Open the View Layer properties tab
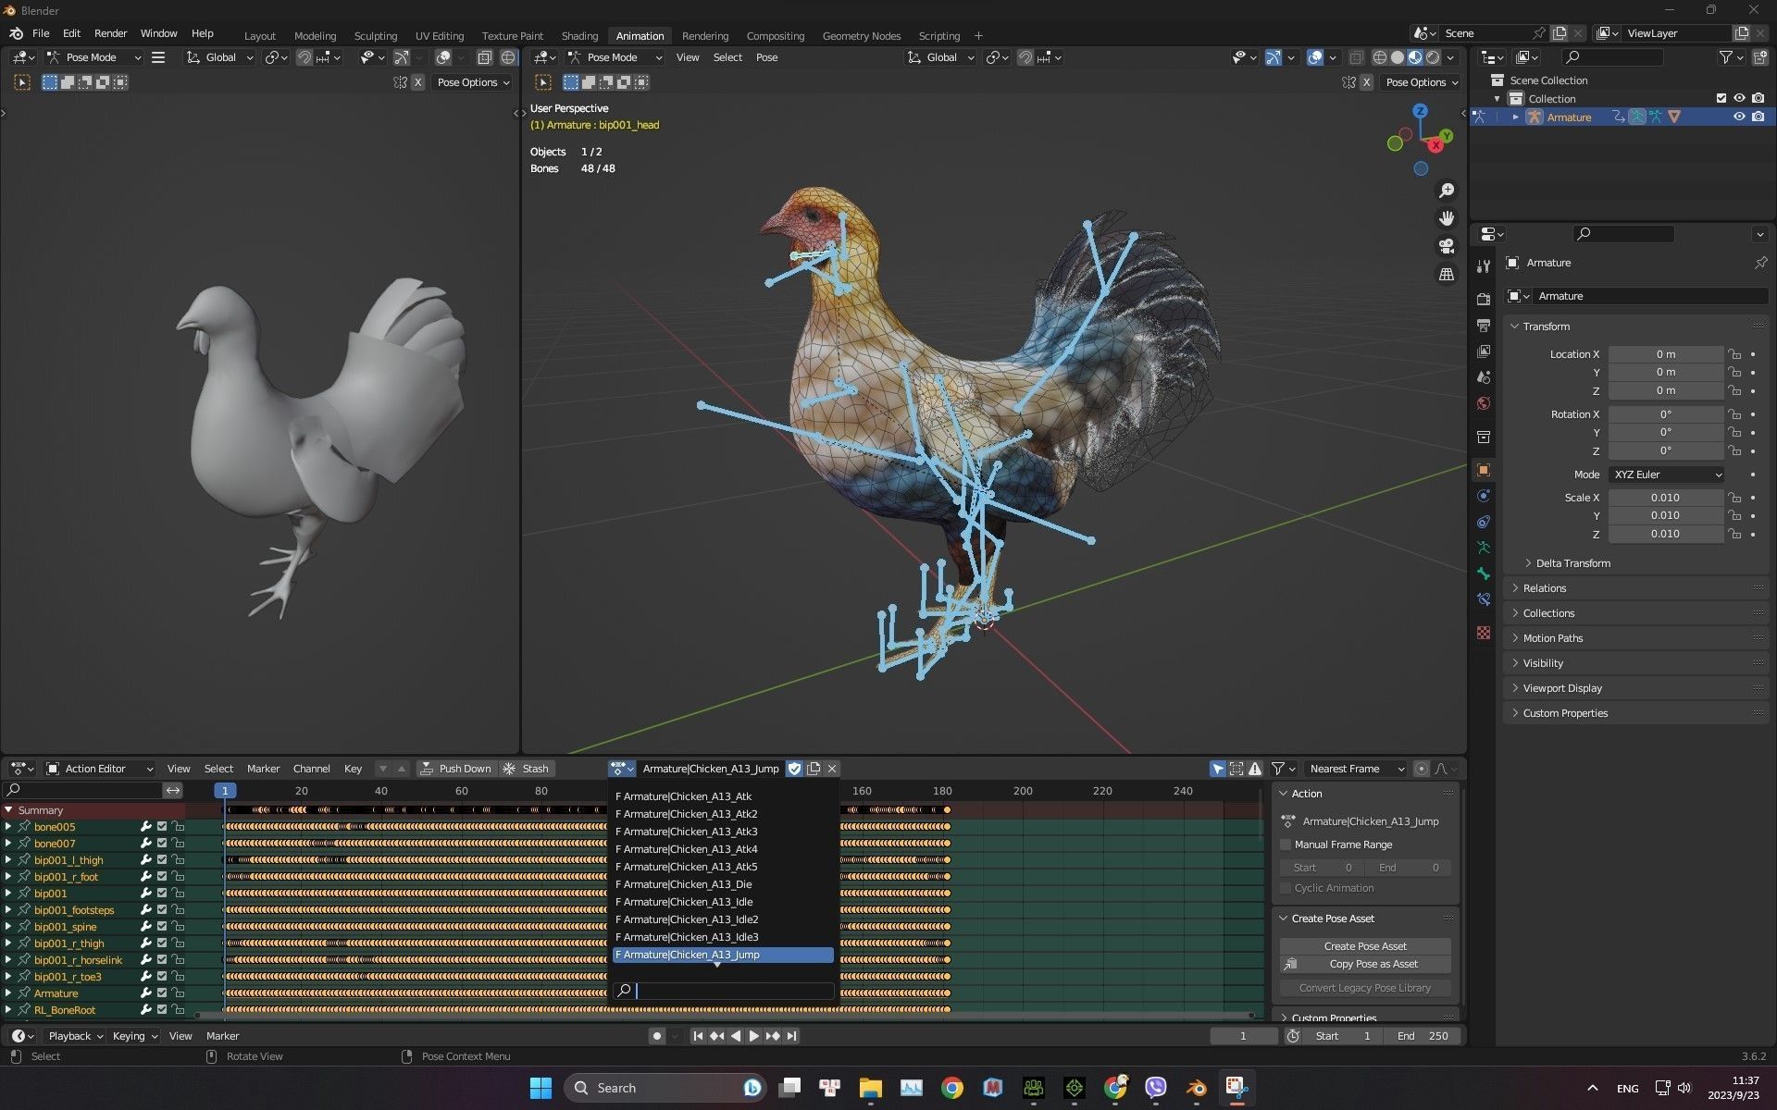The width and height of the screenshot is (1777, 1110). point(1484,351)
